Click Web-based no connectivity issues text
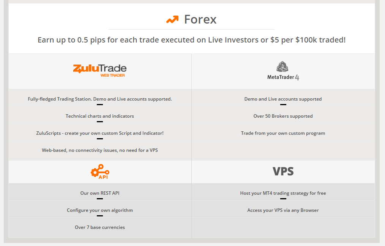Viewport: 385px width, 246px height. tap(100, 150)
